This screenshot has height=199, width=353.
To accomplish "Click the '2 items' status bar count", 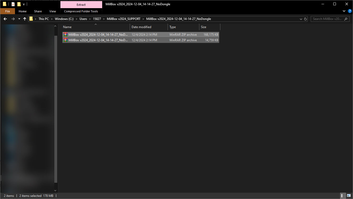I will [9, 196].
